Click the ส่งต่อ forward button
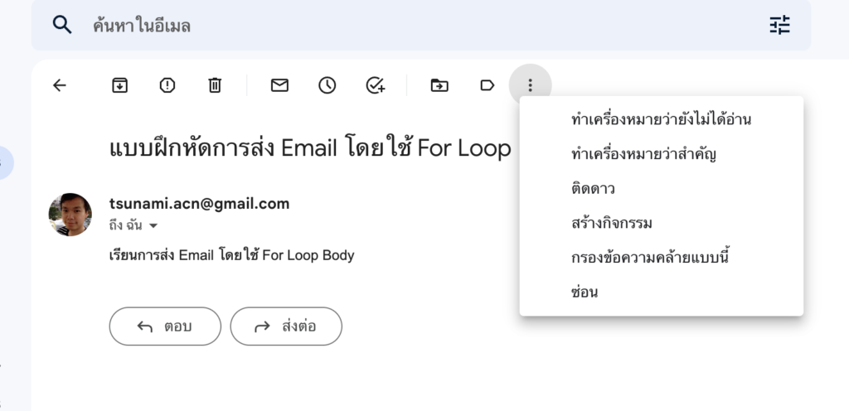 (x=286, y=326)
